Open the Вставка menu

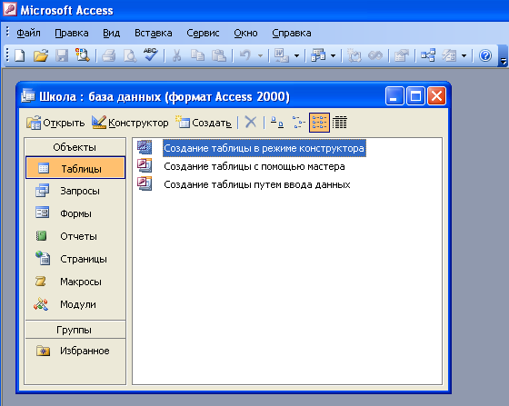coord(154,33)
